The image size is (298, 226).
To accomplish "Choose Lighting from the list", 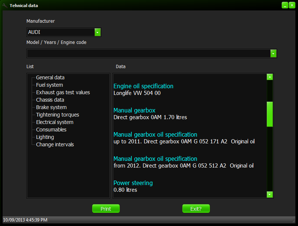I will tap(45, 137).
